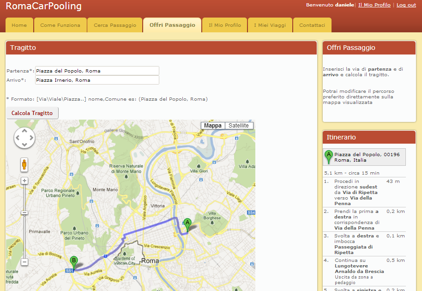Click the 'Vittoria' label on the map

click(158, 206)
